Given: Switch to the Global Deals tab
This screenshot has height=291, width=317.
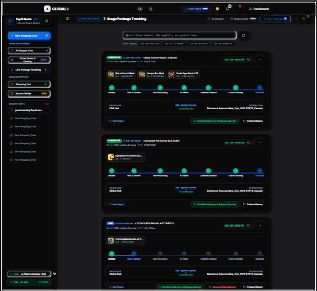Looking at the screenshot, I should click(x=243, y=19).
